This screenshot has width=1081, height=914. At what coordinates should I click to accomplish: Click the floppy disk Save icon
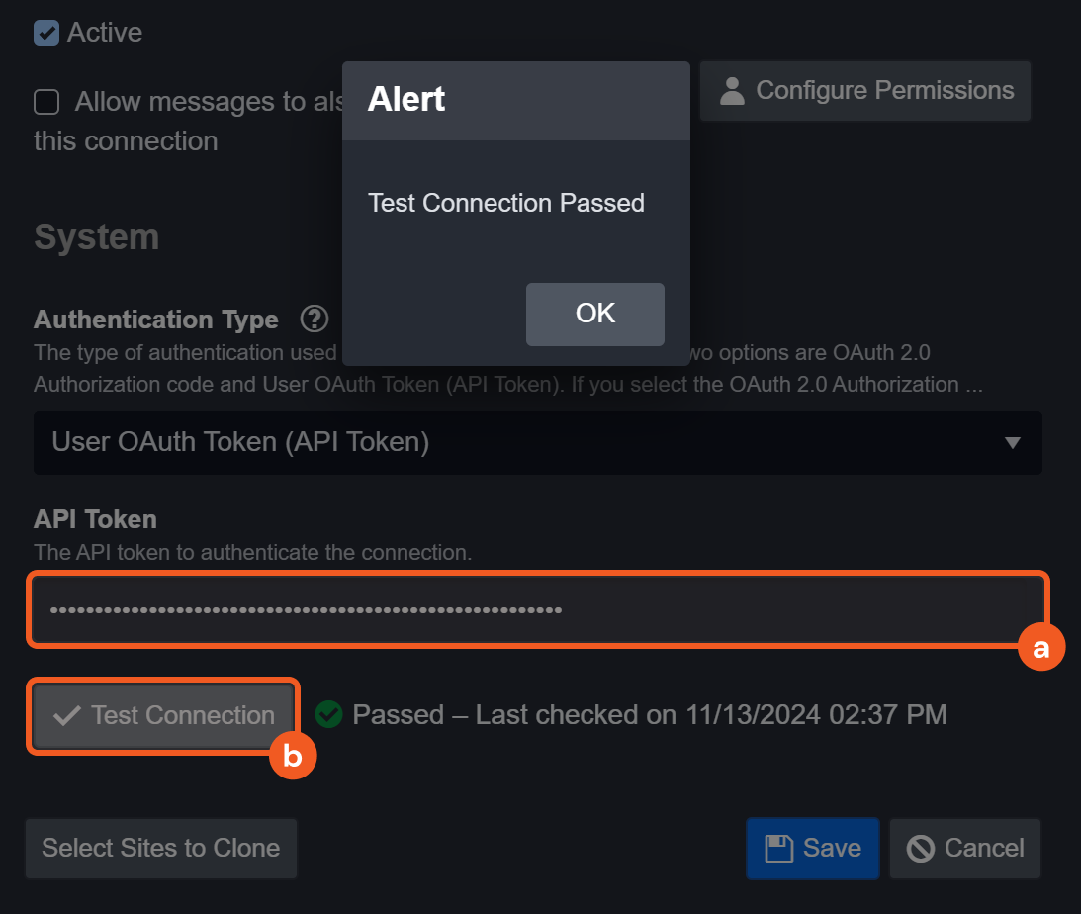(x=779, y=849)
